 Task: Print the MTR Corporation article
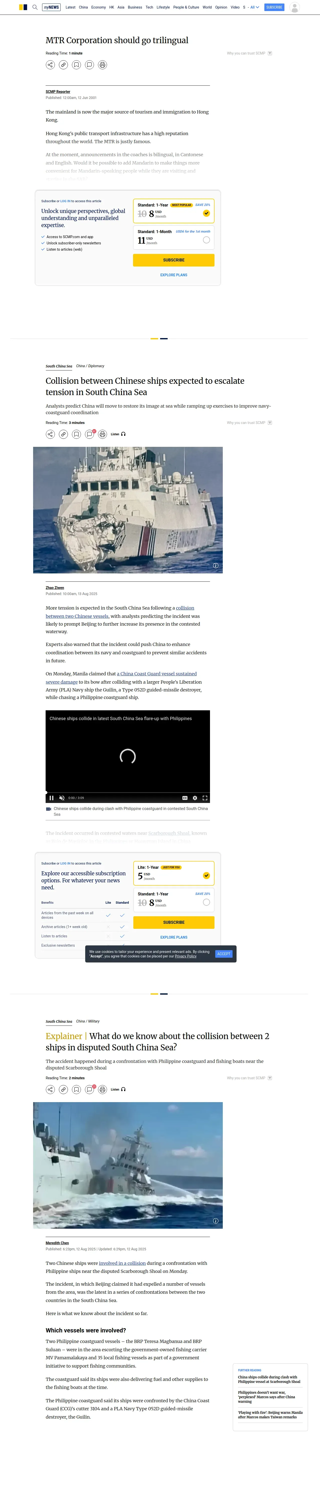102,65
